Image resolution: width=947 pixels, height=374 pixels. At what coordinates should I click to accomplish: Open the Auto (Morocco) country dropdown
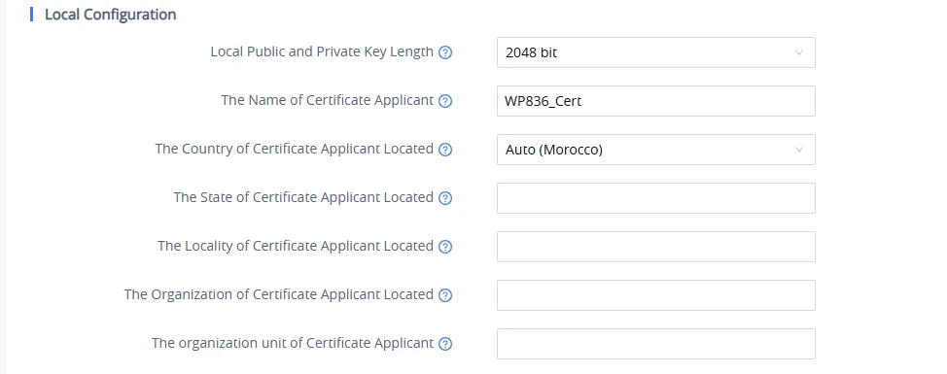(x=656, y=150)
